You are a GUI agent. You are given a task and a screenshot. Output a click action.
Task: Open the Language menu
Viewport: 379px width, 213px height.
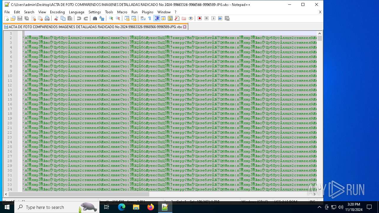[x=77, y=12]
